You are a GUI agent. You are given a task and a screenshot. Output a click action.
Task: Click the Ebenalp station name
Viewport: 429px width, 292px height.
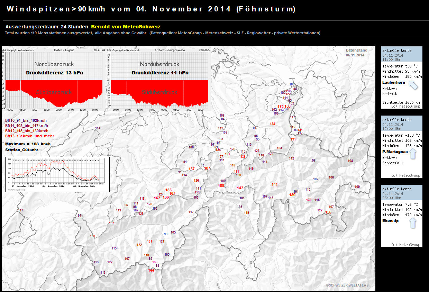[x=391, y=221]
